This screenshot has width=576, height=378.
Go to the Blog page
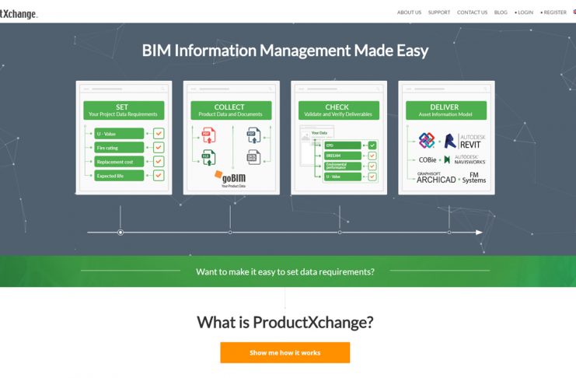501,12
